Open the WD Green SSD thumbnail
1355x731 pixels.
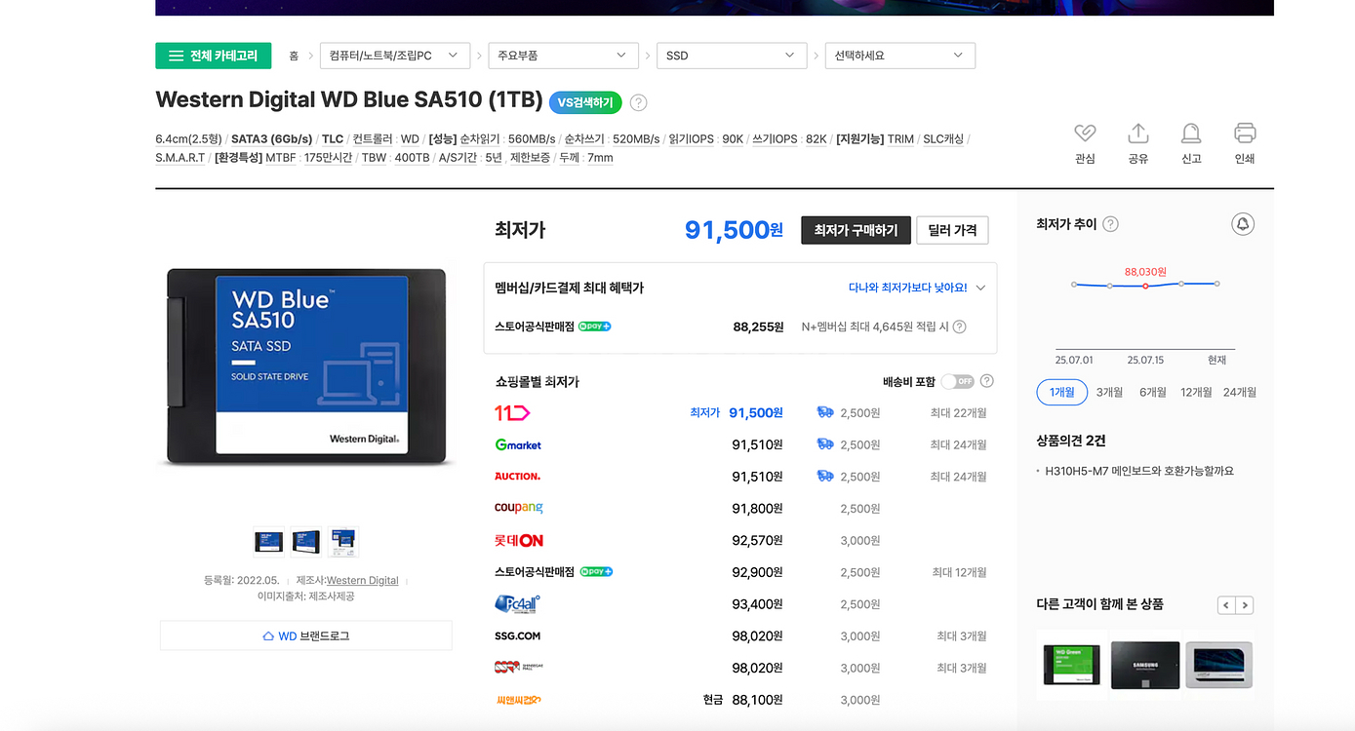[1072, 665]
